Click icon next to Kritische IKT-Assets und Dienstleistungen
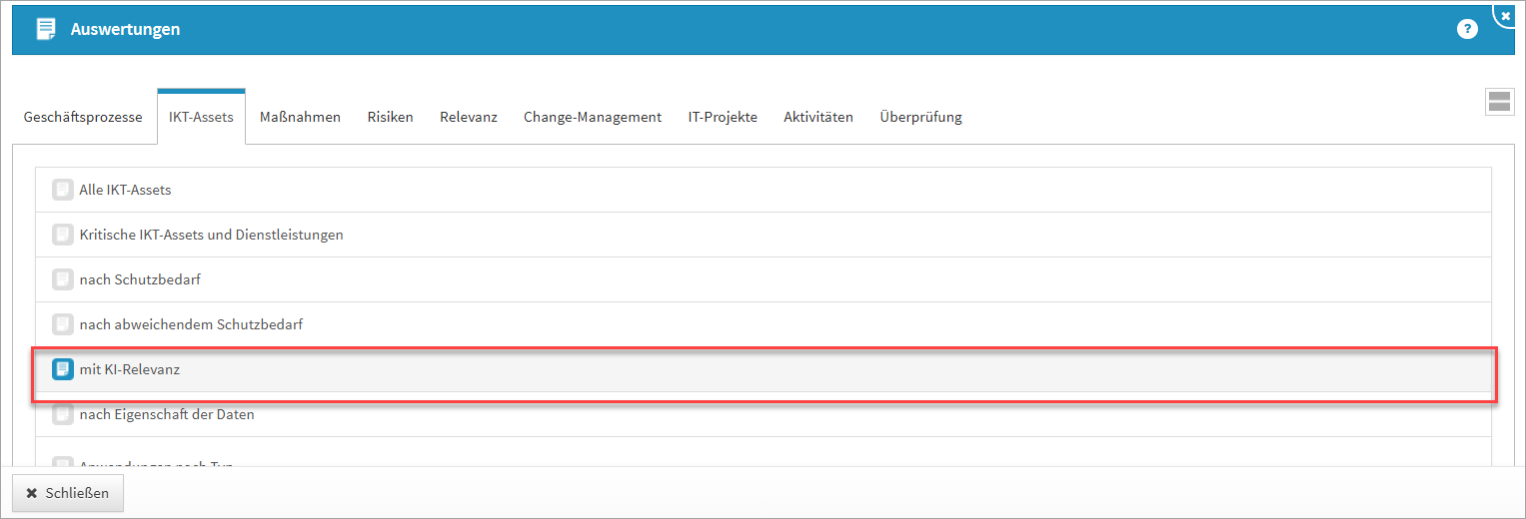The height and width of the screenshot is (519, 1526). [63, 235]
